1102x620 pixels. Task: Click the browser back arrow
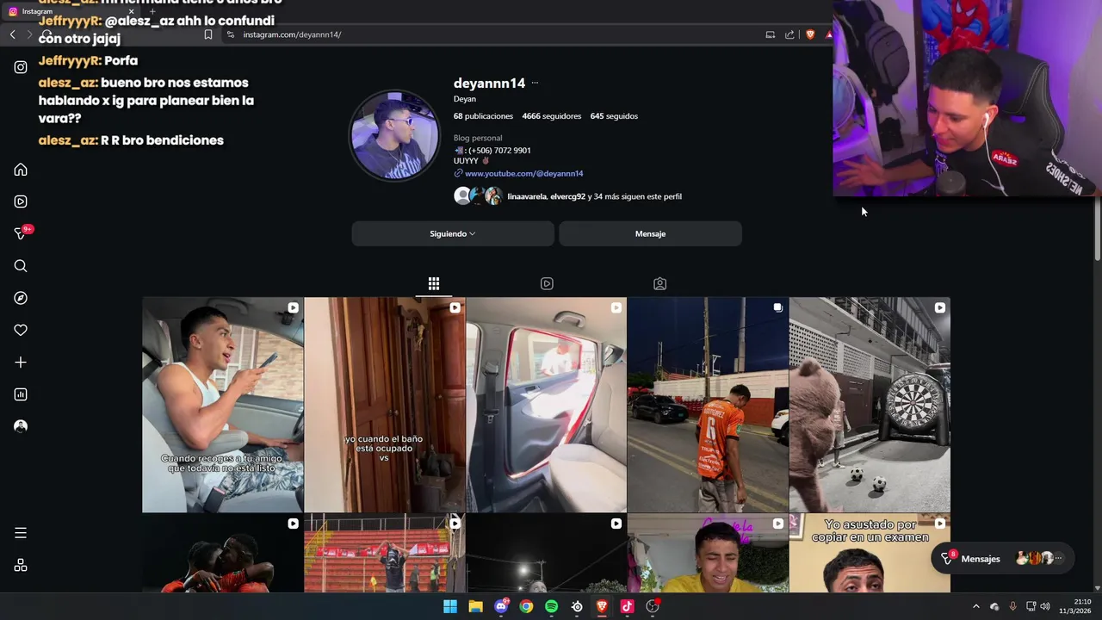[x=12, y=34]
